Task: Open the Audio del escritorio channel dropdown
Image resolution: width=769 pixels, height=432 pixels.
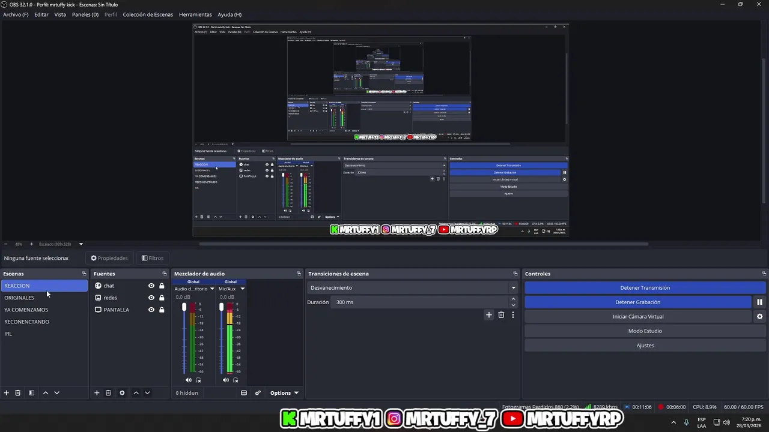Action: pyautogui.click(x=212, y=289)
